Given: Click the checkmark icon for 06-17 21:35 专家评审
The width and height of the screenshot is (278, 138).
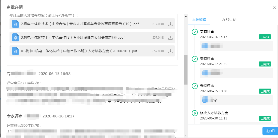Looking at the screenshot, I should tap(195, 59).
